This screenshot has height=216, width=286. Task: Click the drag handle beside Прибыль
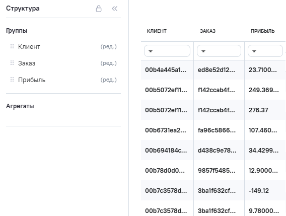12,80
